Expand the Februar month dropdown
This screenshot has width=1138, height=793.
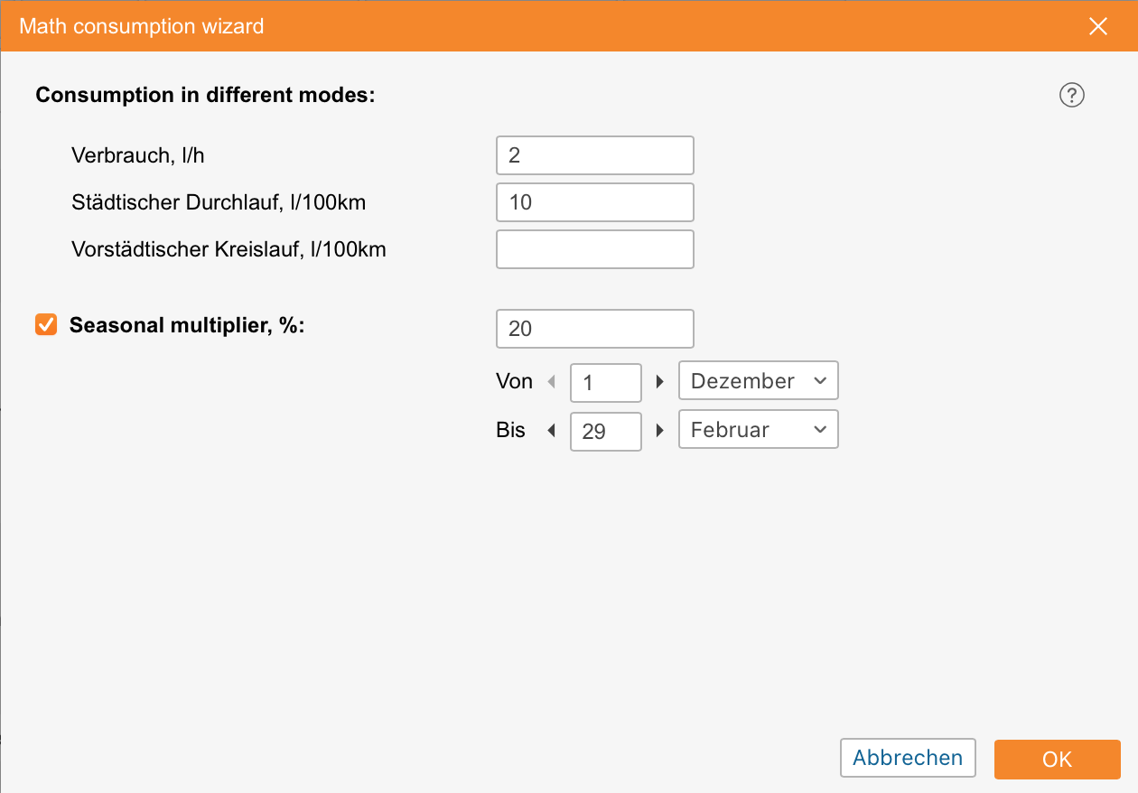tap(758, 430)
